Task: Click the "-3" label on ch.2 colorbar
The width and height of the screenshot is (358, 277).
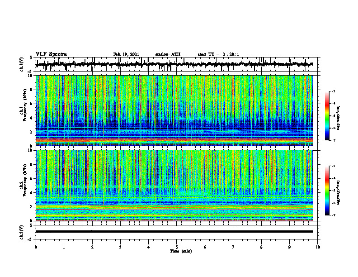Action: point(334,166)
